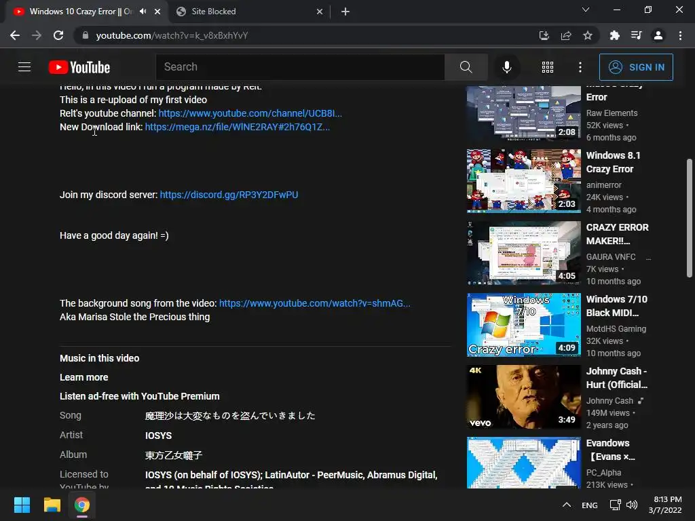695x521 pixels.
Task: Click the browser forward arrow
Action: pos(37,35)
